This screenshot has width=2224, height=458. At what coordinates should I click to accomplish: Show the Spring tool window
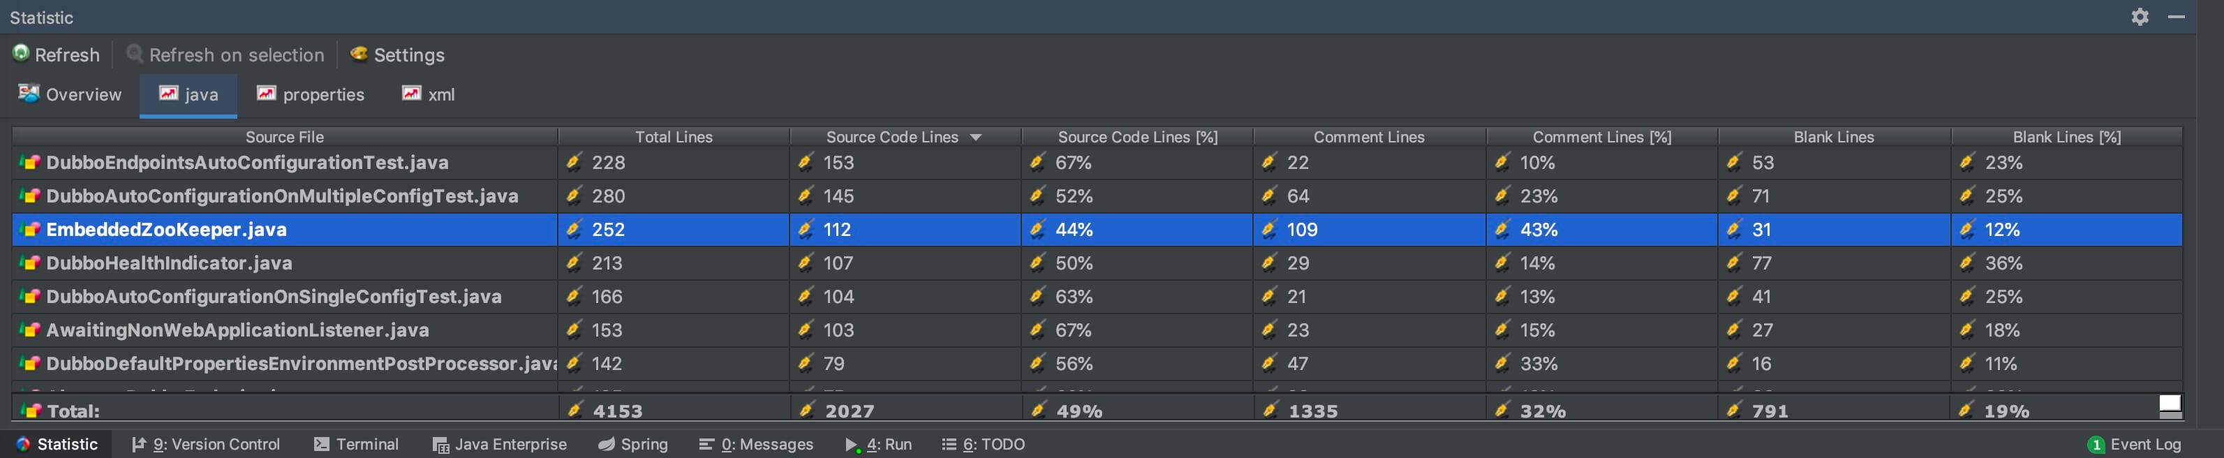[x=633, y=444]
